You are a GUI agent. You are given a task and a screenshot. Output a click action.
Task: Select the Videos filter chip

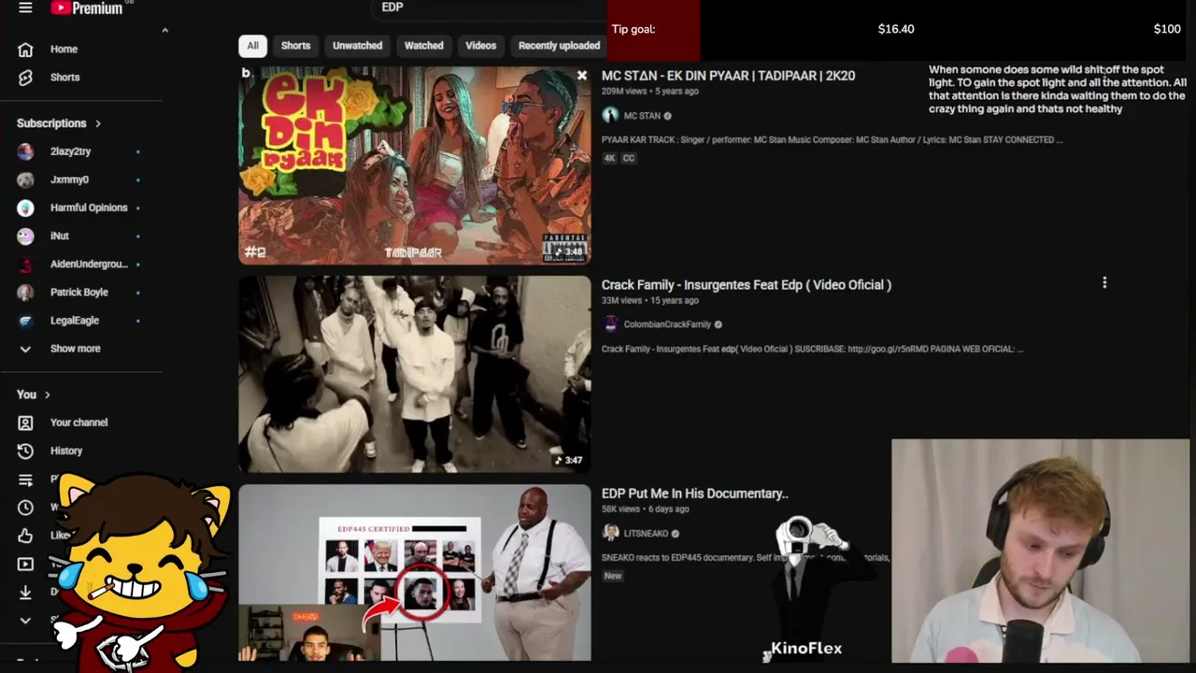click(481, 45)
